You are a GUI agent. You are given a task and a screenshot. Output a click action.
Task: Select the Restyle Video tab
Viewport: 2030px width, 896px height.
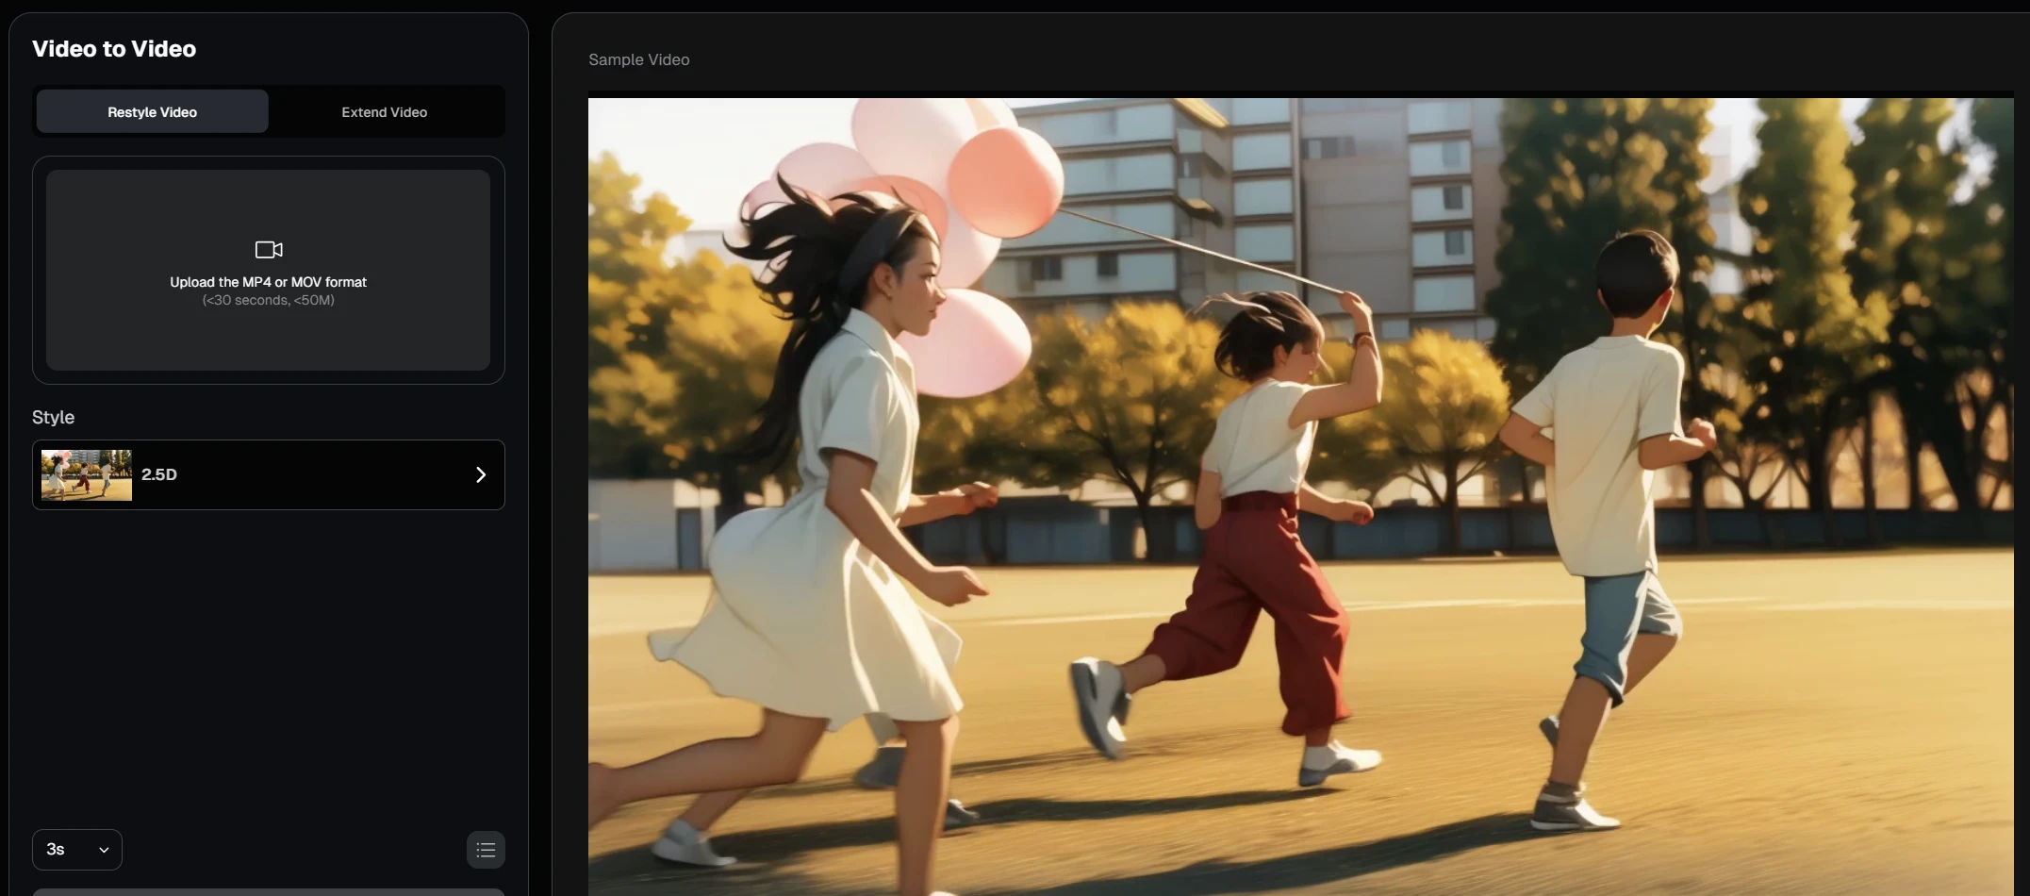[x=151, y=111]
